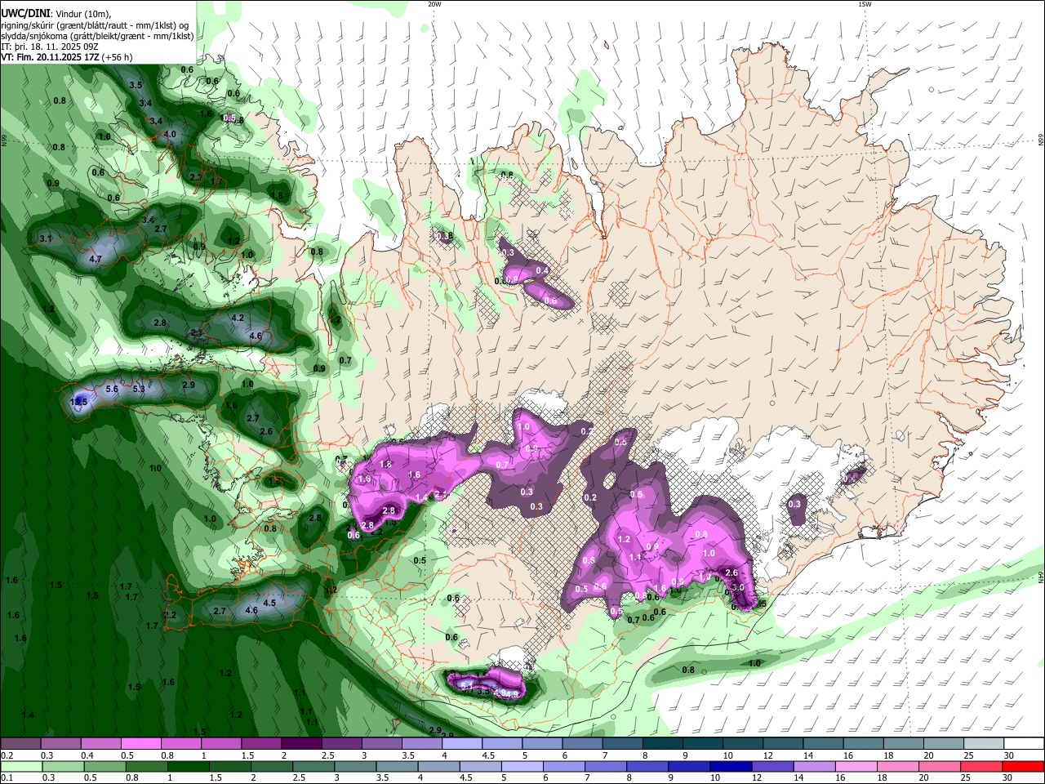
Task: Click the lower-row swatch between 3.5 and 4
Action: point(396,767)
